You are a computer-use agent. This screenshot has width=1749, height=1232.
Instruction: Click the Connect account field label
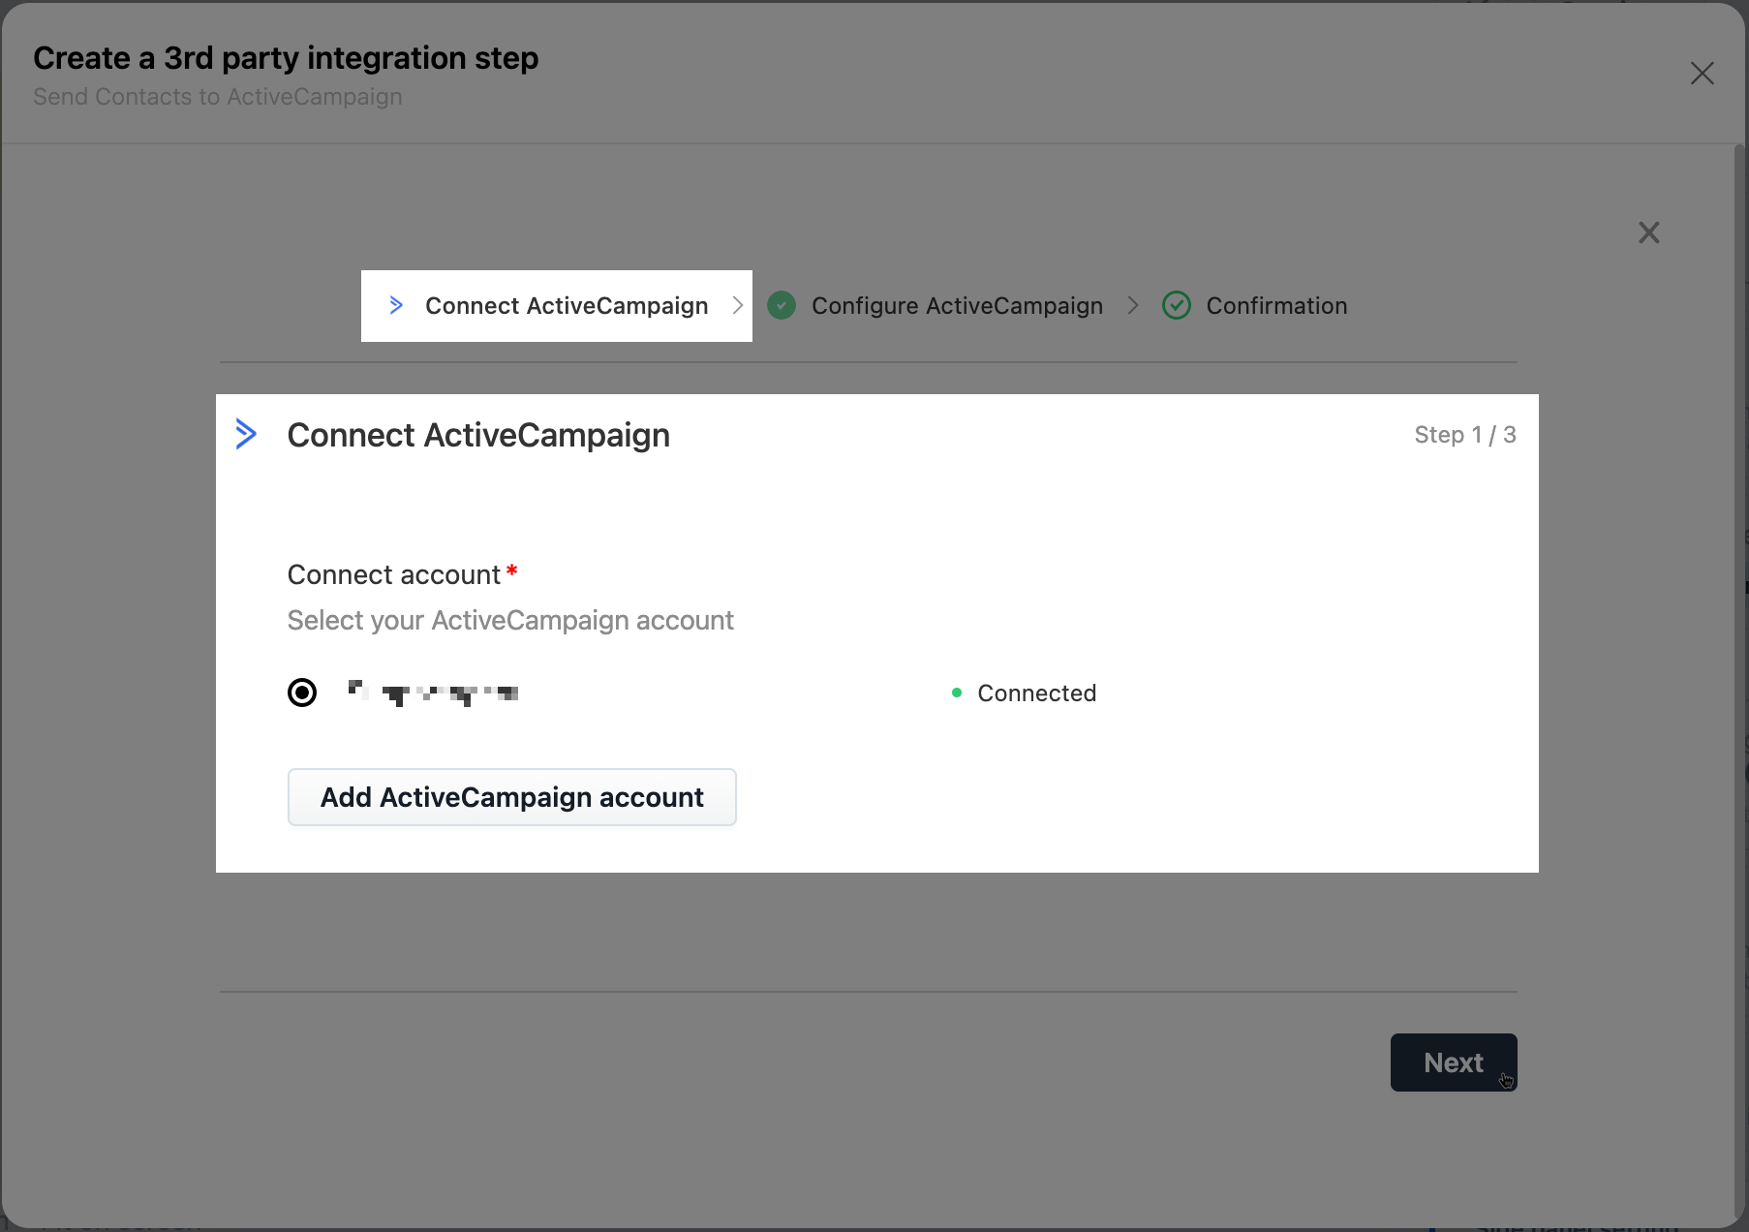click(x=394, y=575)
